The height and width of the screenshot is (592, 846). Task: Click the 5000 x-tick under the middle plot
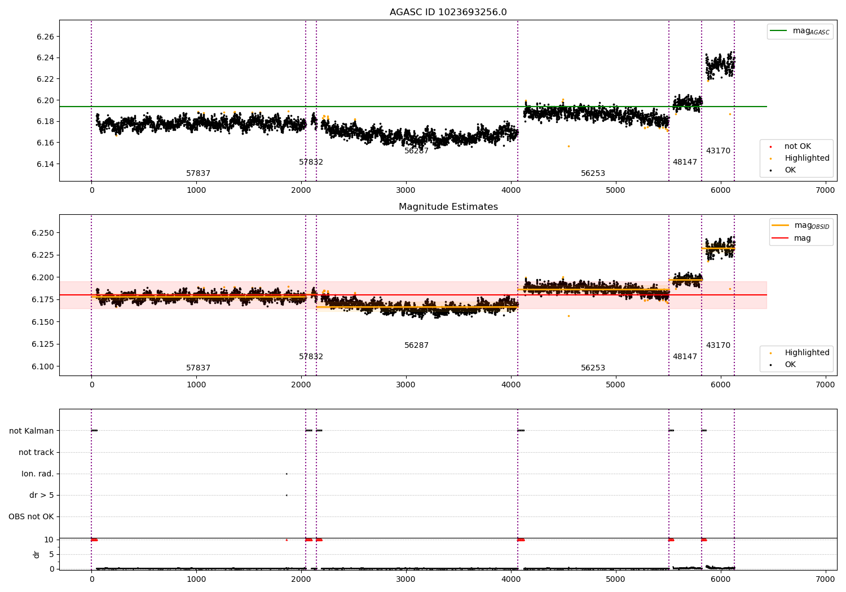pos(615,385)
